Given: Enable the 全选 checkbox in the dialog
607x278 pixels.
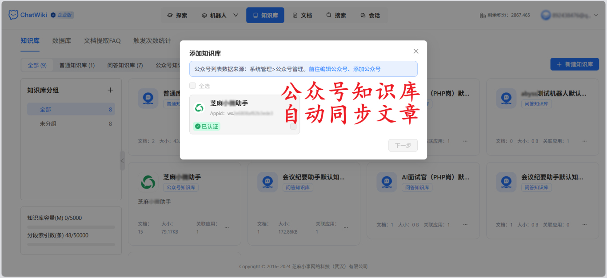Looking at the screenshot, I should [192, 85].
